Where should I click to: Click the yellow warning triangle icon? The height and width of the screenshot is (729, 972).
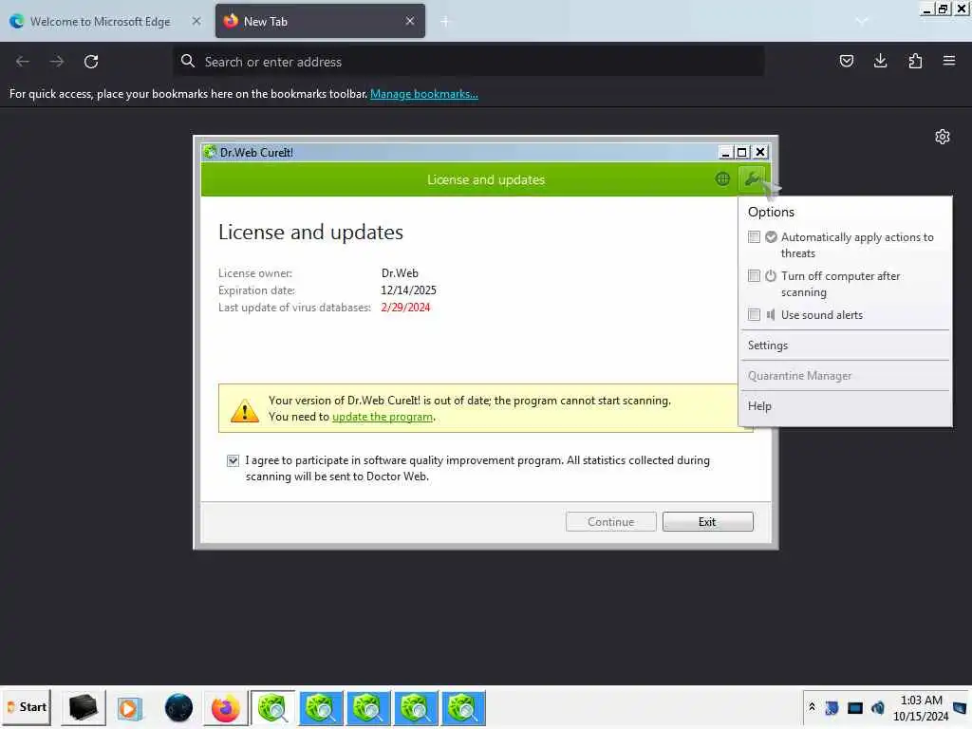pos(244,410)
